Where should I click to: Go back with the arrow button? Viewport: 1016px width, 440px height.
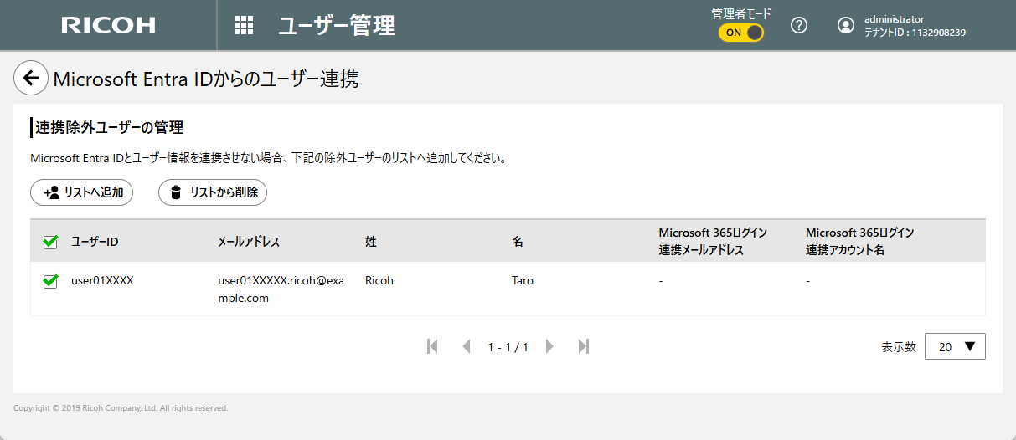(x=31, y=78)
